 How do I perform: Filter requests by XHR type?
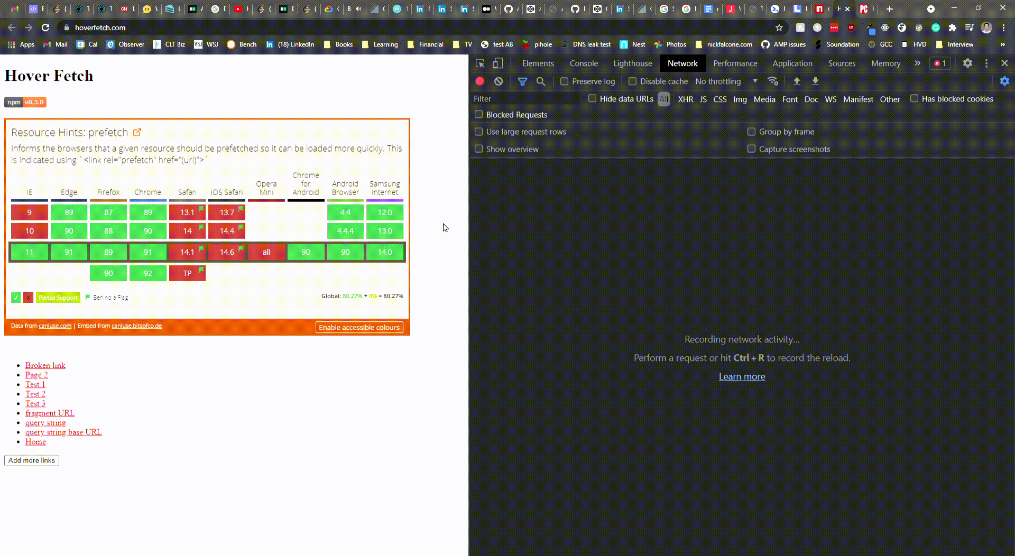pos(686,99)
